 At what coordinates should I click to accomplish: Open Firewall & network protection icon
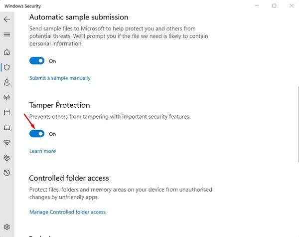pos(7,97)
